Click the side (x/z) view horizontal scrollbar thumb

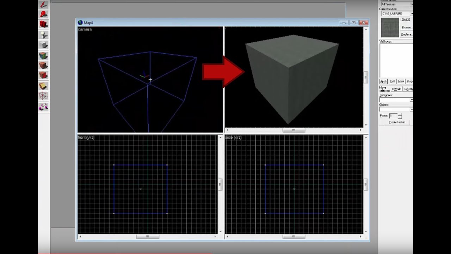(x=294, y=236)
